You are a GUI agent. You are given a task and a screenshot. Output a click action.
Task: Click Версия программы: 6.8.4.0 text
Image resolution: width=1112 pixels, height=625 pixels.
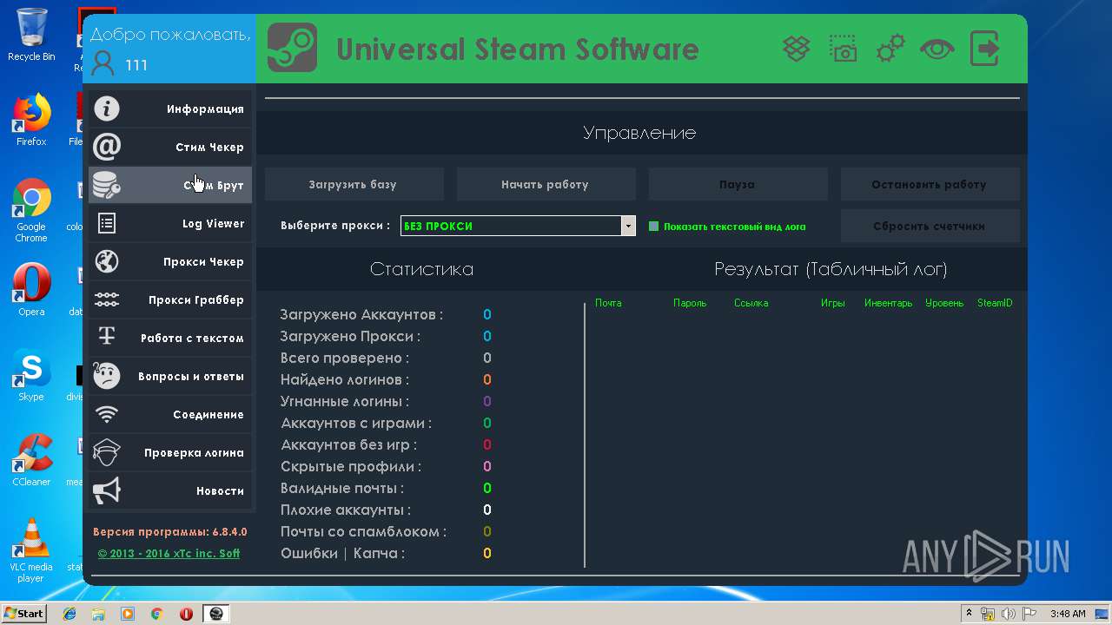click(170, 531)
